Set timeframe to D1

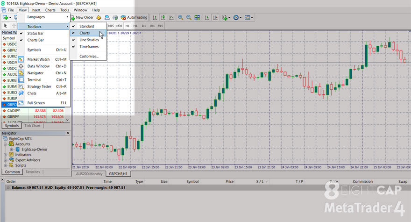coord(144,26)
